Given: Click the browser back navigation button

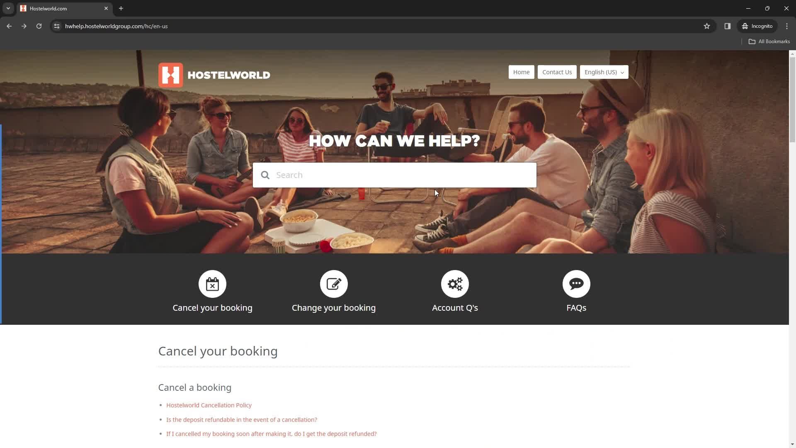Looking at the screenshot, I should click(x=9, y=26).
